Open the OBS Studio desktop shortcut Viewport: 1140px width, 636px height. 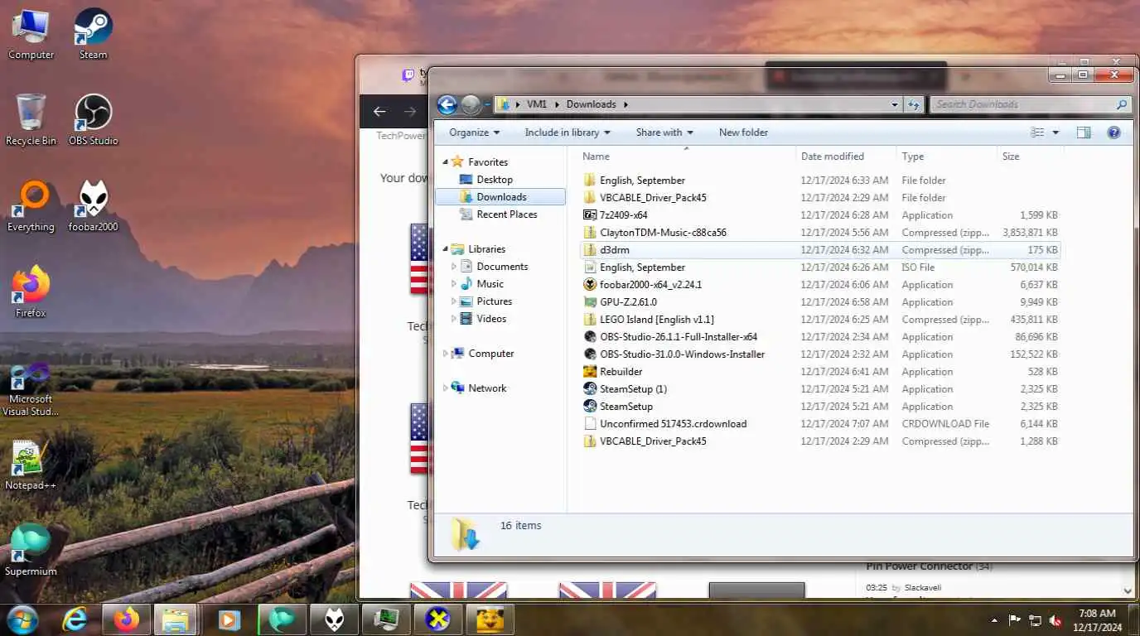pos(93,120)
